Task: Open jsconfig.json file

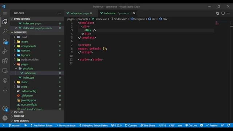Action: click(x=28, y=100)
